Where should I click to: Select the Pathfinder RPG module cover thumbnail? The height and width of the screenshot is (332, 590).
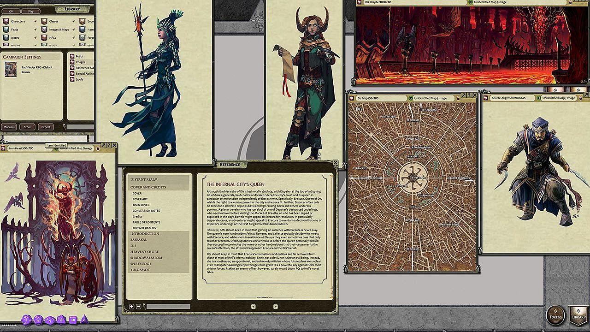[x=11, y=69]
